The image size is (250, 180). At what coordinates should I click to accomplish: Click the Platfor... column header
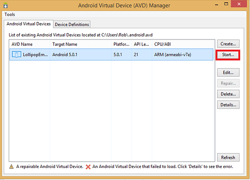[121, 44]
